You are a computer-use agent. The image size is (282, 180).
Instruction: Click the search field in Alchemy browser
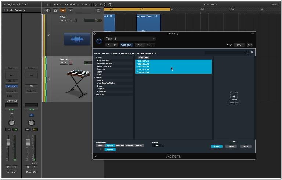click(x=225, y=52)
